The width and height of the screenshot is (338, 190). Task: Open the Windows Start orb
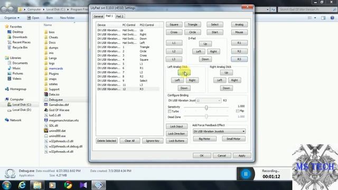(x=6, y=185)
